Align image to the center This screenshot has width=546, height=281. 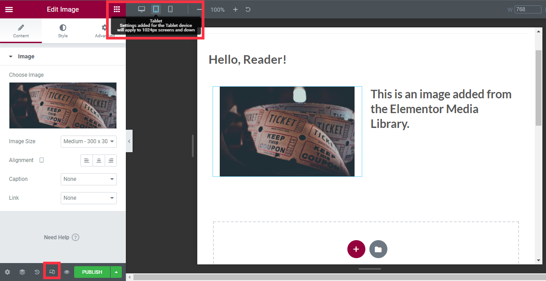[x=98, y=161]
